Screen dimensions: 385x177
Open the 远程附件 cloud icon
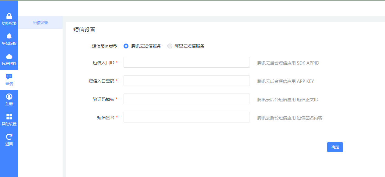9,56
